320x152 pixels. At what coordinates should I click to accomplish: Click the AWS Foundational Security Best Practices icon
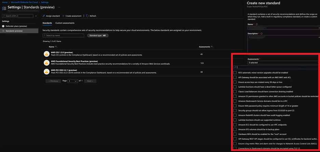(x=47, y=63)
